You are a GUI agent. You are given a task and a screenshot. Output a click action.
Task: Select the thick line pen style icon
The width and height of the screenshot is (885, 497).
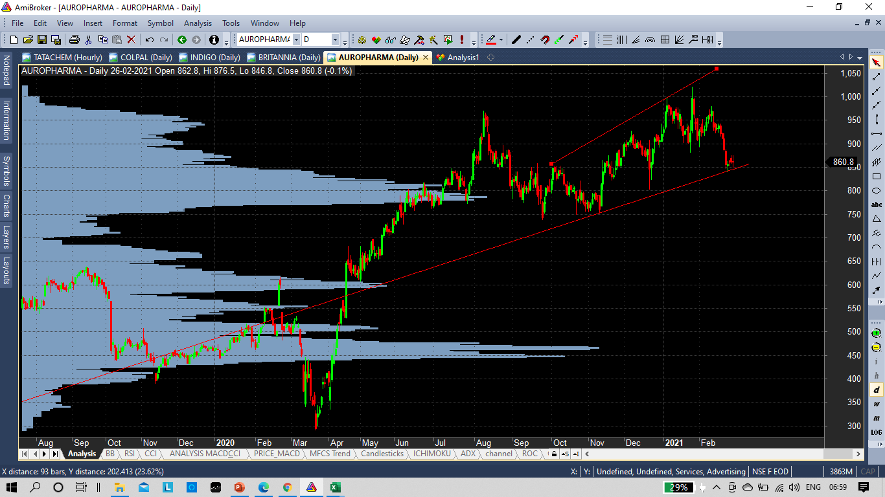pyautogui.click(x=516, y=39)
